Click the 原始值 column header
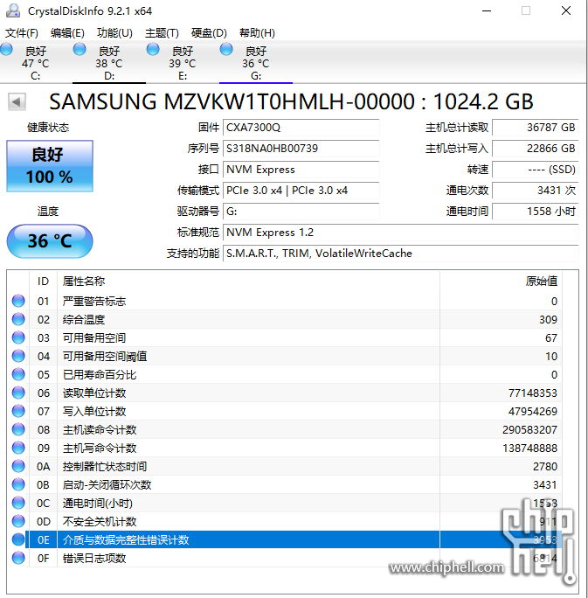 (x=501, y=282)
